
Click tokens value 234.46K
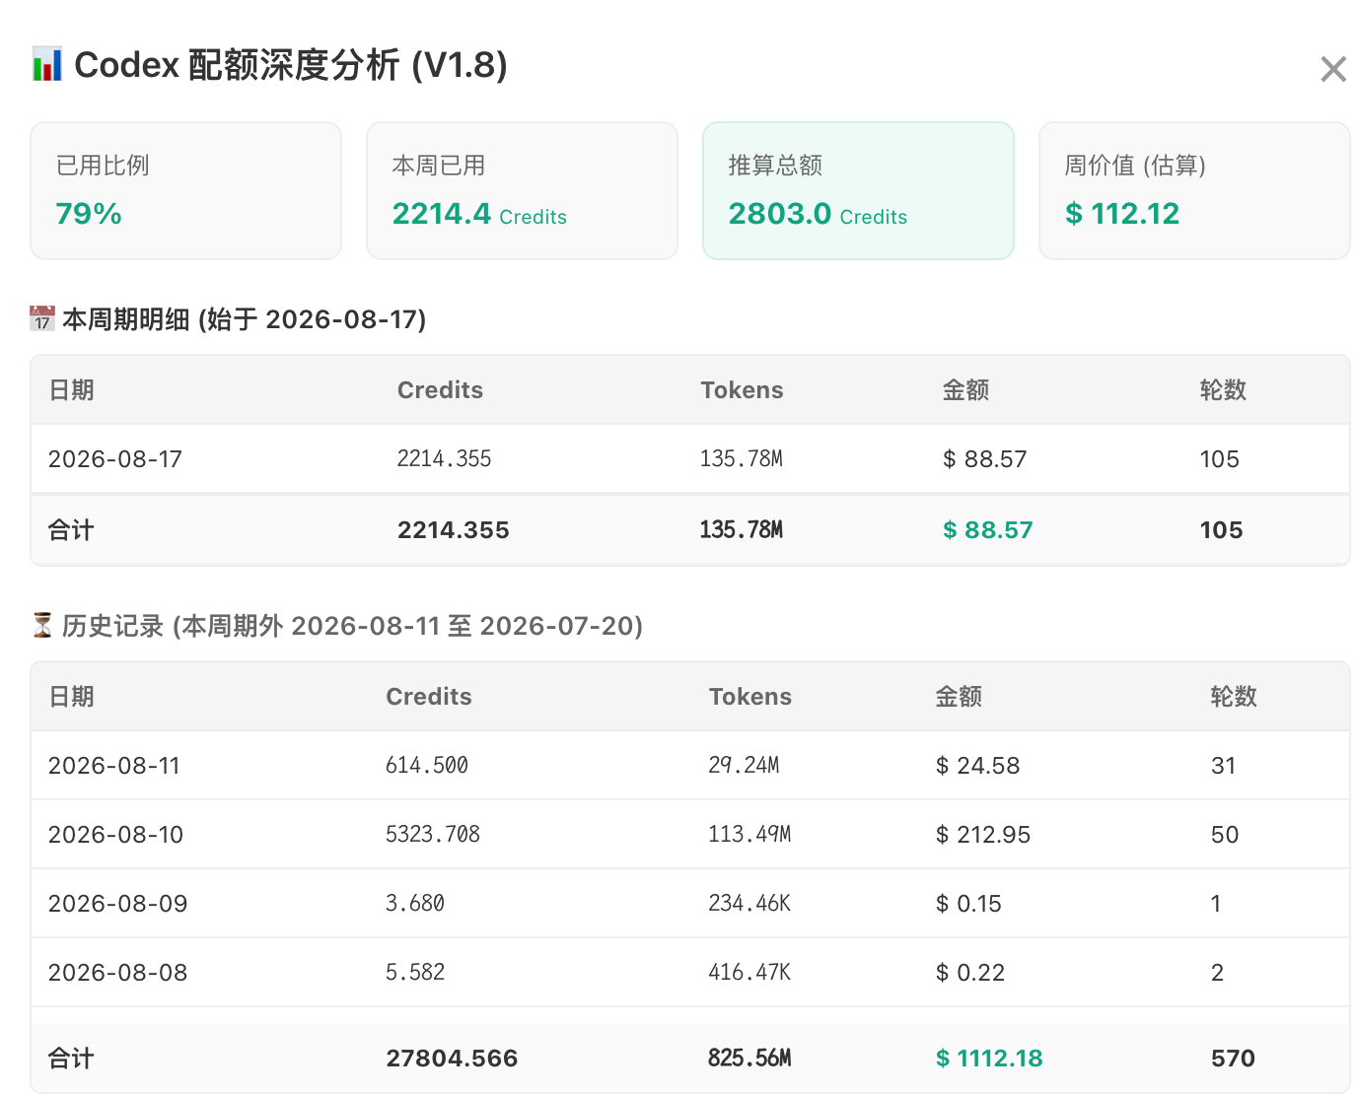[x=750, y=904]
